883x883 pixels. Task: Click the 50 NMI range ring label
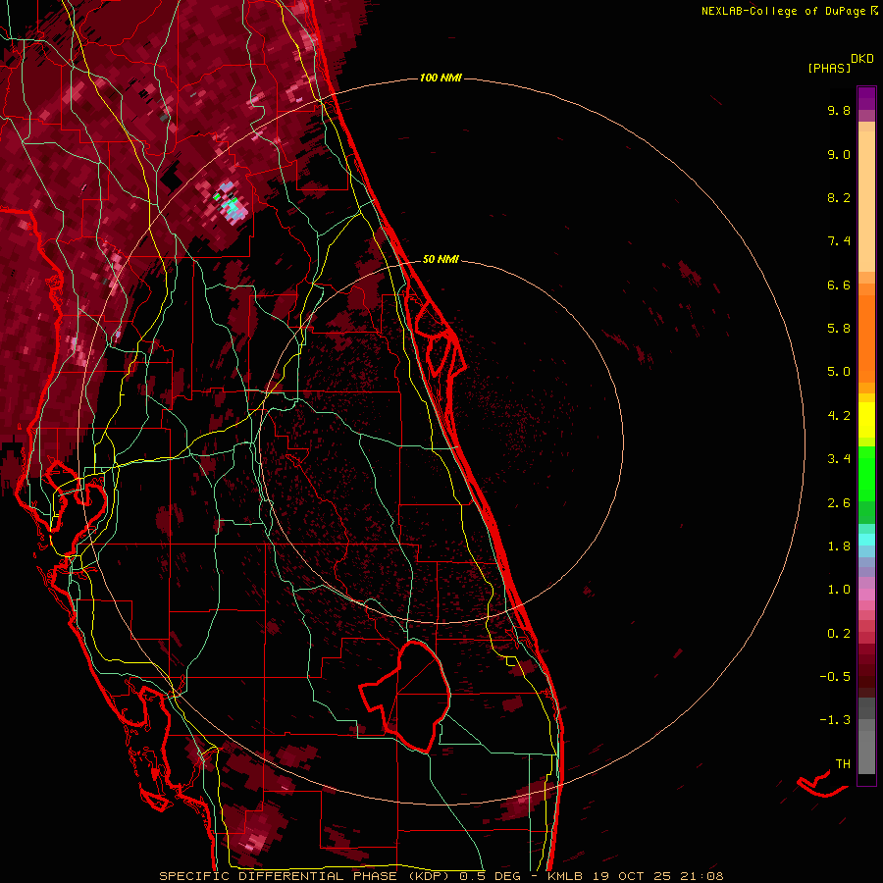coord(441,259)
